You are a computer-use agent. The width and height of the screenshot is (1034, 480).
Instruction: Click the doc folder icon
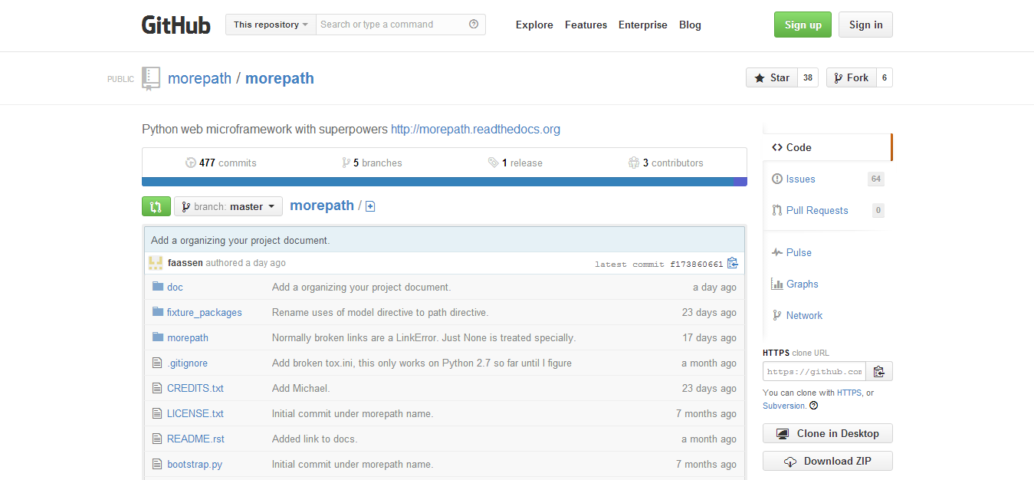pos(158,287)
